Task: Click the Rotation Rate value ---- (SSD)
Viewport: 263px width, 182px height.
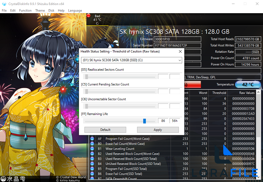Action: (248, 52)
